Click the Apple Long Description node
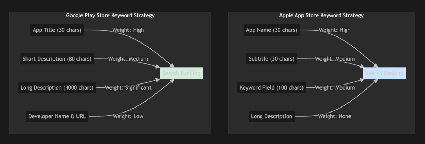The image size is (425, 144). (x=272, y=116)
